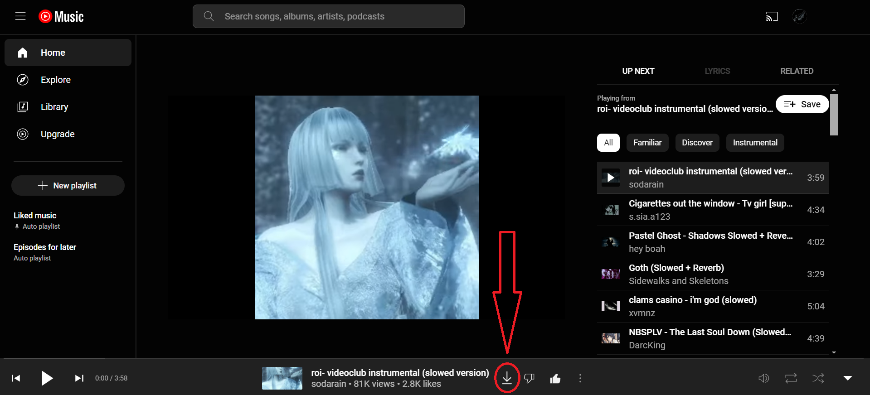Skip to previous track
Screen dimensions: 870x395
click(x=16, y=378)
